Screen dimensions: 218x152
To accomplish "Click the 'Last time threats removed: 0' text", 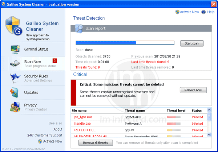I will [x=153, y=67].
